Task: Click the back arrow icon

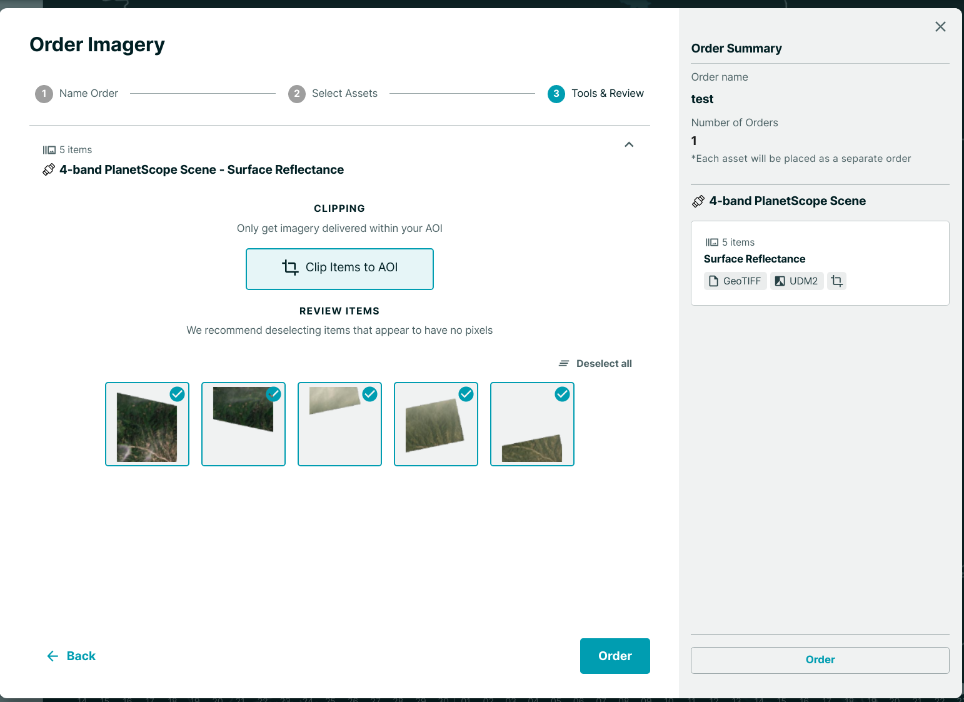Action: [x=53, y=656]
